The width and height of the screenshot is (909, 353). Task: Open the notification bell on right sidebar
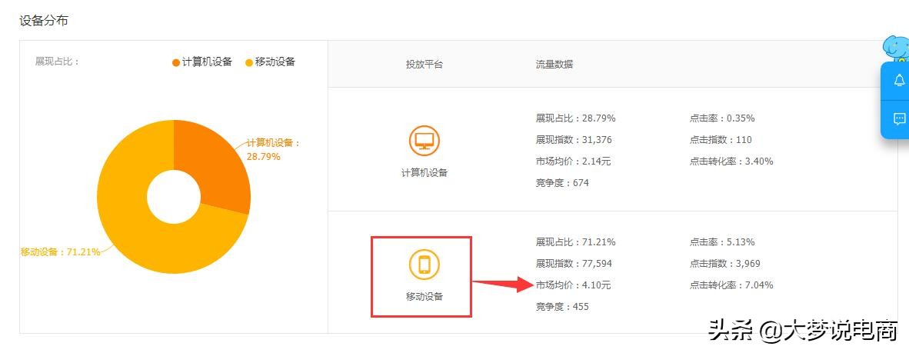point(899,81)
